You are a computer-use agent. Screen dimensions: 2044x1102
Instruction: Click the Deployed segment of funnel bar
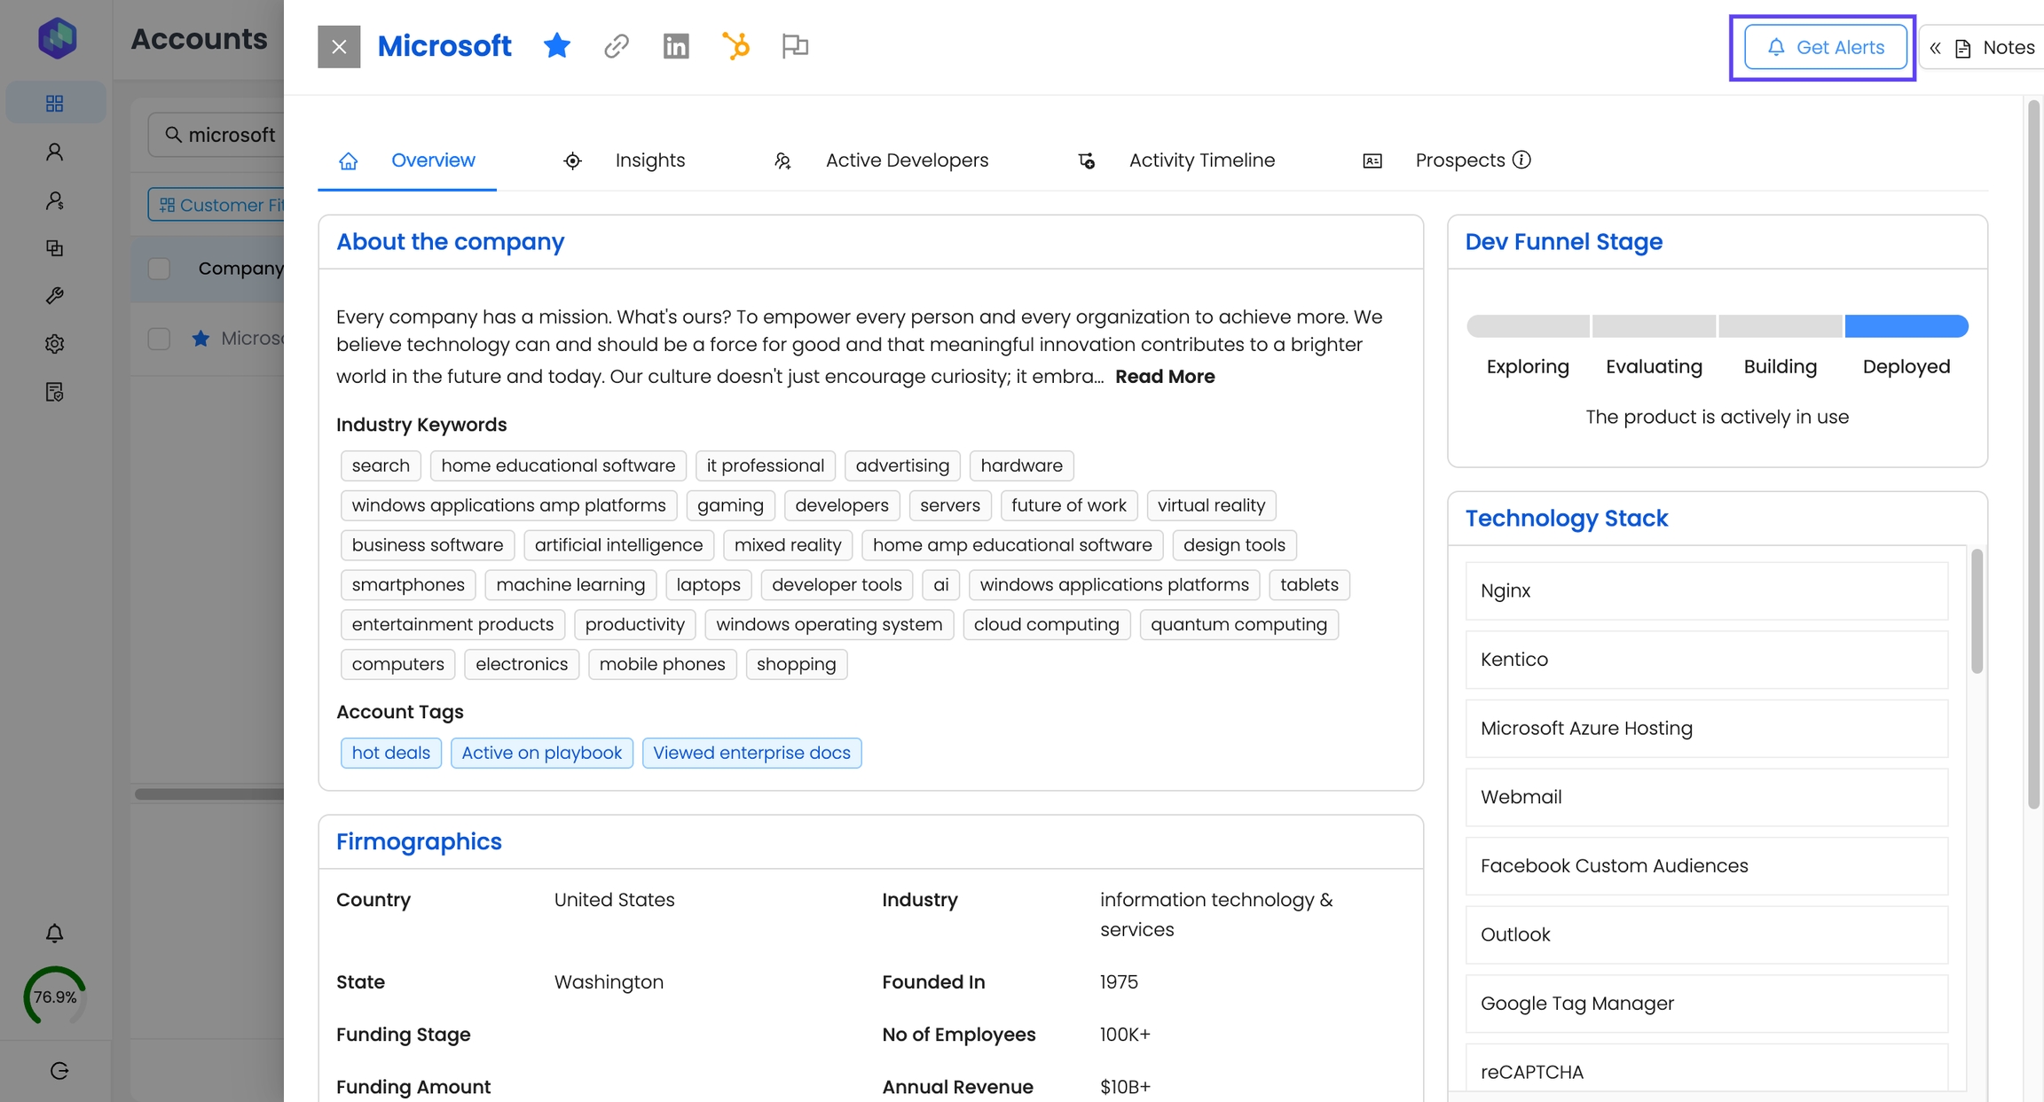1906,326
